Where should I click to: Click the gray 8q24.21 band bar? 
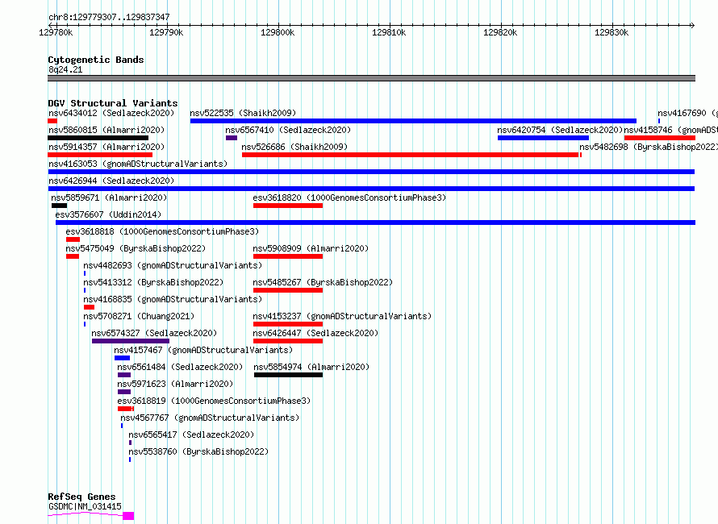[371, 78]
